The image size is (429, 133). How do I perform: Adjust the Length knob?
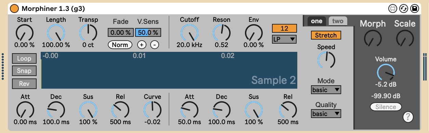click(56, 33)
